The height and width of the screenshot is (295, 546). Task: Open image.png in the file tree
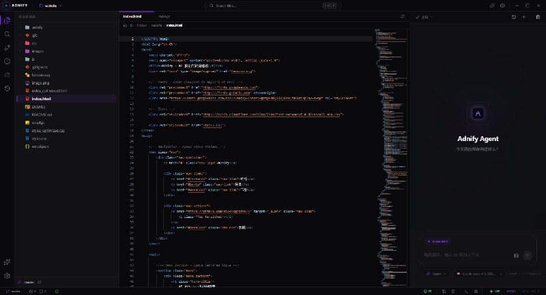(x=66, y=83)
